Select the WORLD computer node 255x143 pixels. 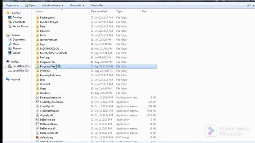click(x=15, y=62)
